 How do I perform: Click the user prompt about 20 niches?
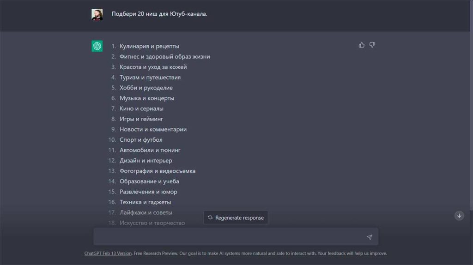point(159,14)
